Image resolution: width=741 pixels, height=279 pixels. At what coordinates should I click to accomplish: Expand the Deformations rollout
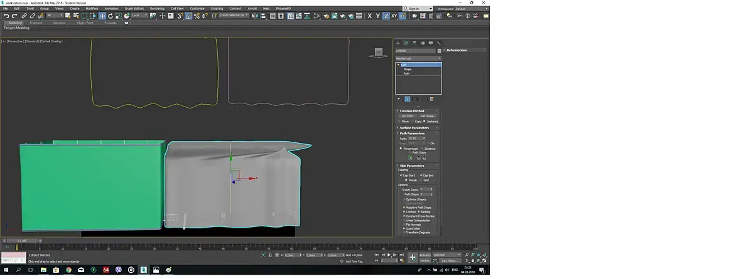point(457,50)
